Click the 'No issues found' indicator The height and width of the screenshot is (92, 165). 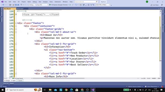tap(18, 78)
